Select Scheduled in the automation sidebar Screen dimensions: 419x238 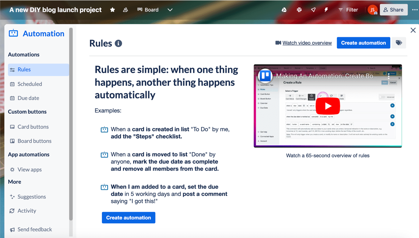click(x=30, y=84)
